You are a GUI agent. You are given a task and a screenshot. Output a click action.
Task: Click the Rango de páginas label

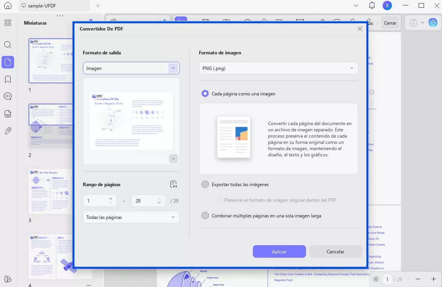[102, 185]
